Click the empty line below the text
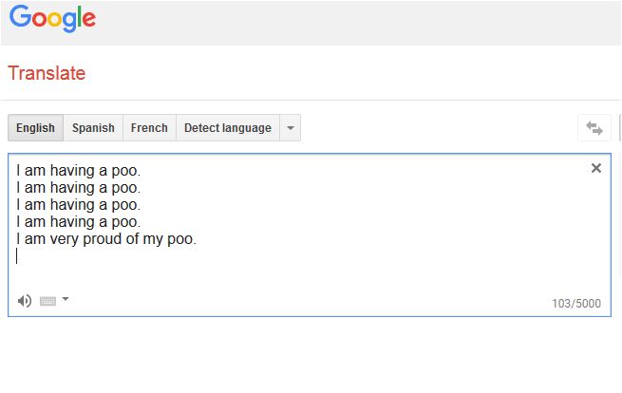 coord(95,256)
